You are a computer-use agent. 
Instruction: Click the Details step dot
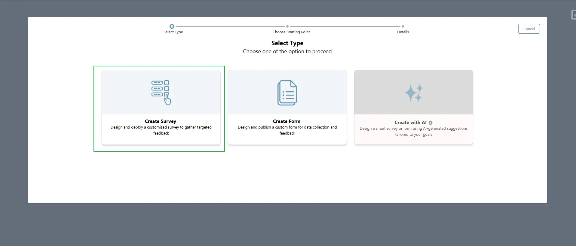coord(403,26)
